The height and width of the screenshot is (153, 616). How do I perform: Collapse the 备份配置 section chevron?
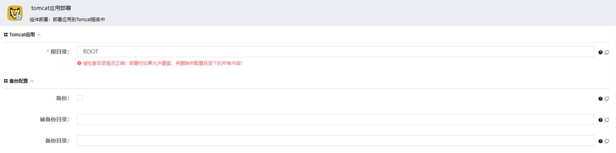(32, 81)
